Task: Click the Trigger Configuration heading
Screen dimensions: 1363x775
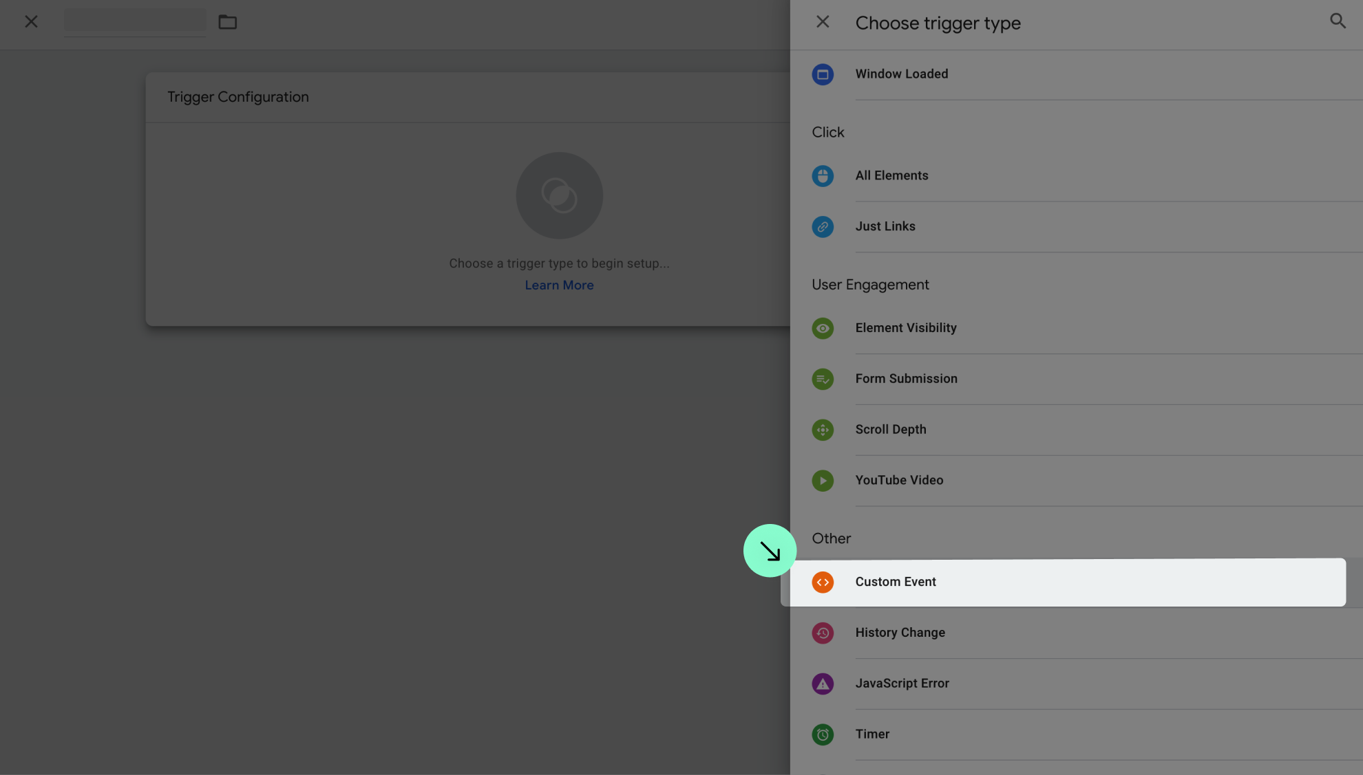Action: pyautogui.click(x=238, y=97)
